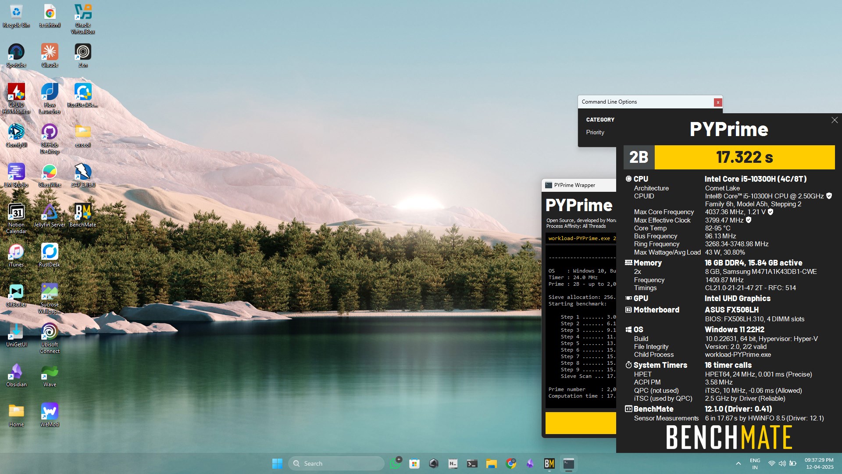Click the 17.322 s result banner
Image resolution: width=842 pixels, height=474 pixels.
pos(745,157)
